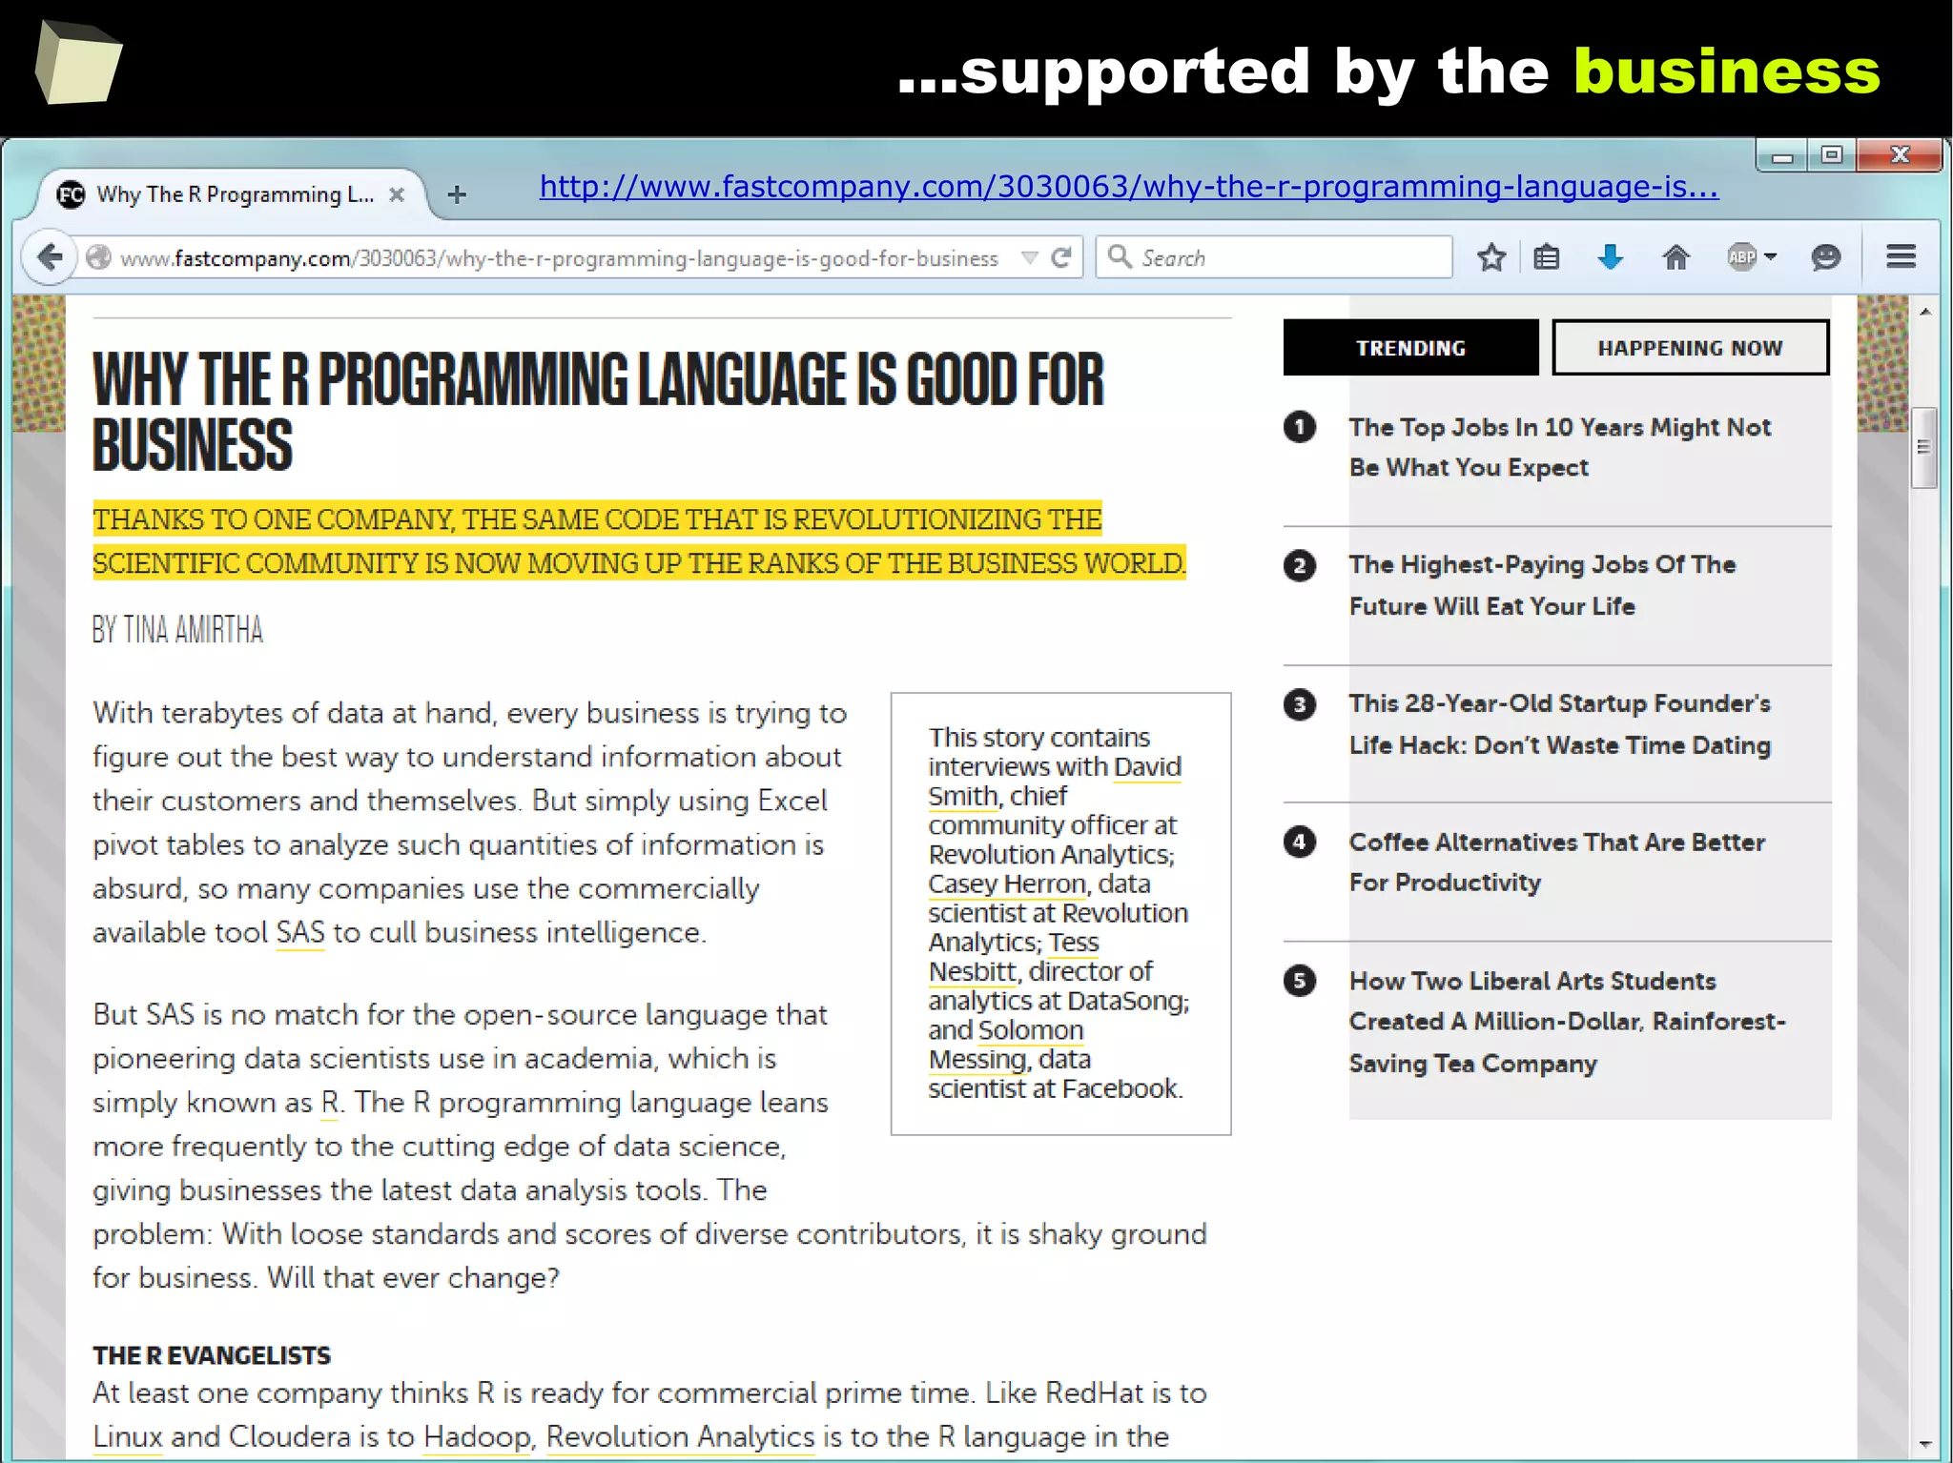Screen dimensions: 1953x1463
Task: Click THE R EVANGELISTS subheading
Action: [x=212, y=1355]
